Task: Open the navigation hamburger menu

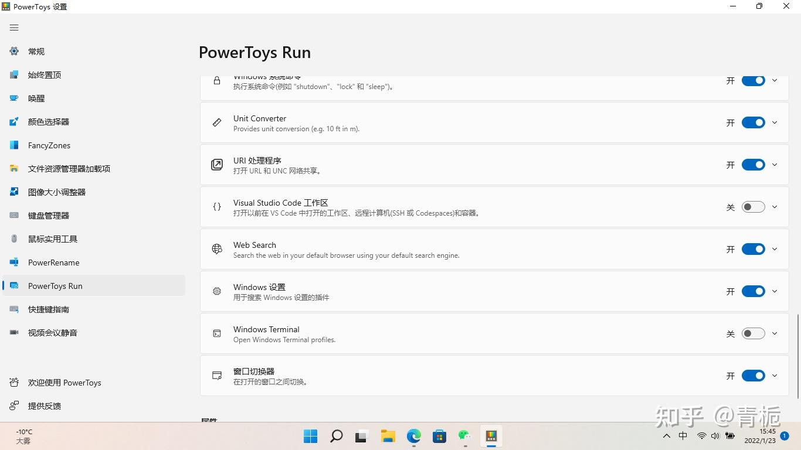Action: pos(14,27)
